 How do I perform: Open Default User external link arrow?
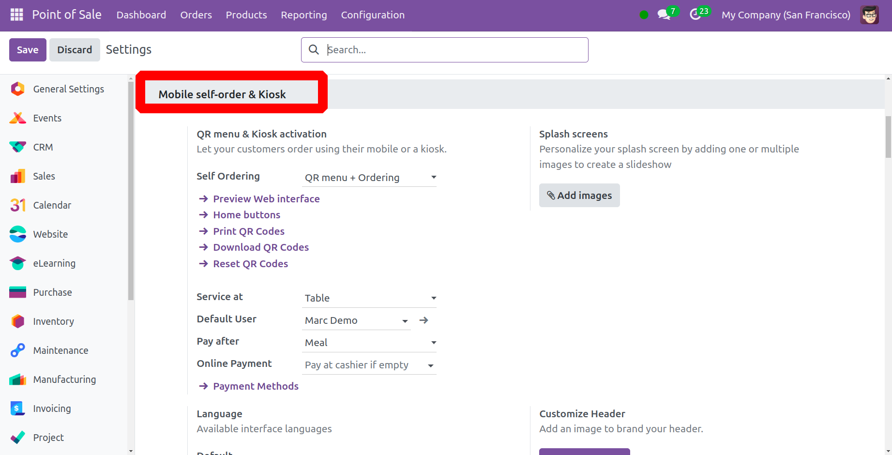tap(424, 320)
